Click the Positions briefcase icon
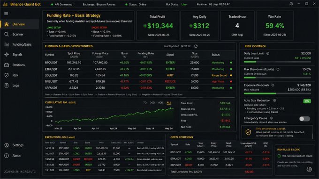Image resolution: width=319 pixels, height=179 pixels. pyautogui.click(x=7, y=65)
